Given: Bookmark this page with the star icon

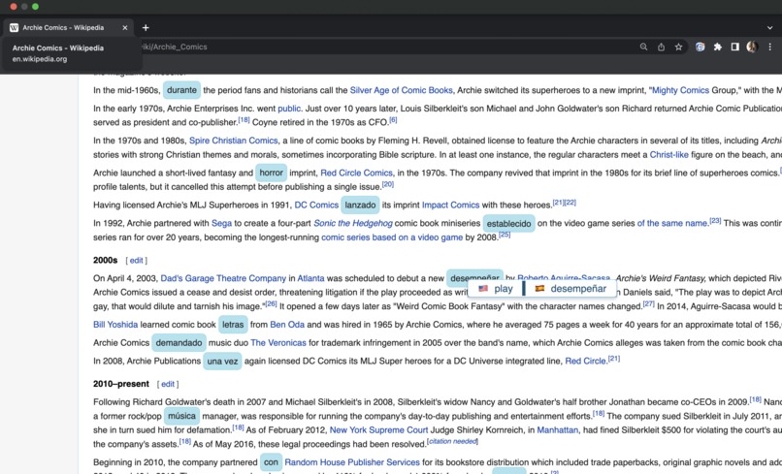Looking at the screenshot, I should pos(678,47).
